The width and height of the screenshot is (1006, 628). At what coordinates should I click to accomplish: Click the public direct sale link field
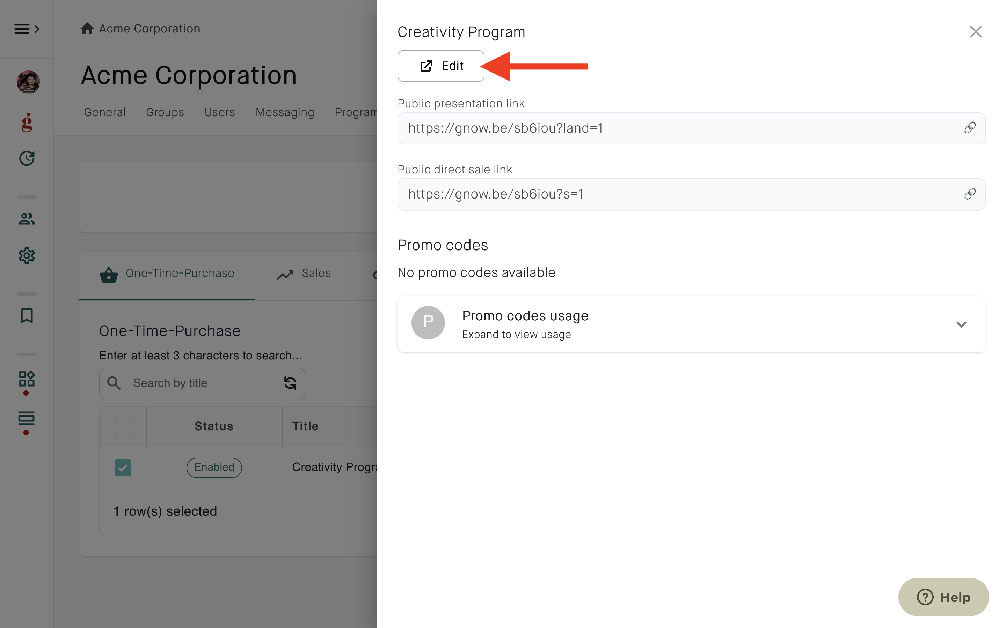click(691, 194)
